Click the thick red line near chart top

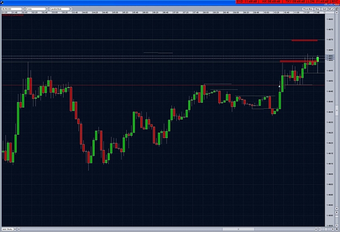[x=305, y=40]
